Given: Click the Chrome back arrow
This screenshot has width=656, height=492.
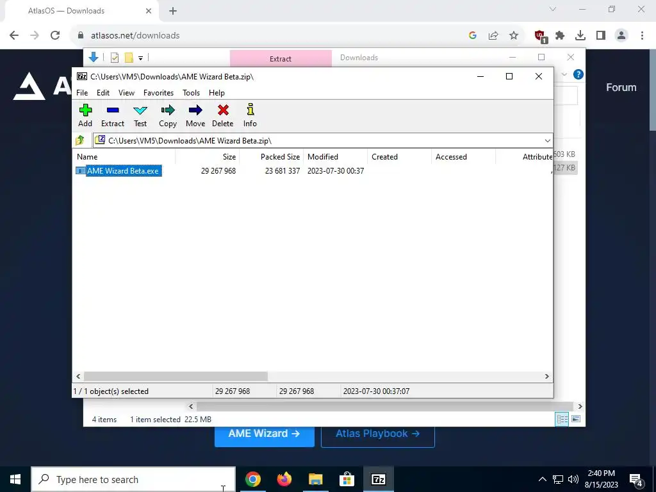Looking at the screenshot, I should click(x=14, y=36).
